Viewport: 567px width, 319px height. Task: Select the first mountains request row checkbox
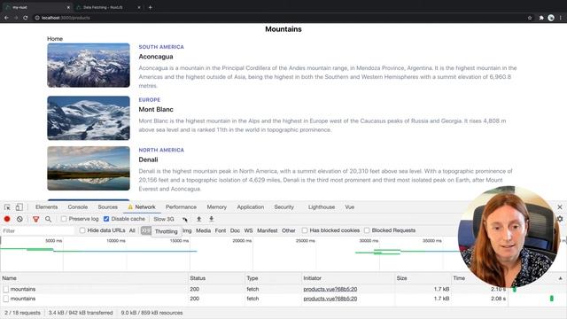click(x=6, y=290)
